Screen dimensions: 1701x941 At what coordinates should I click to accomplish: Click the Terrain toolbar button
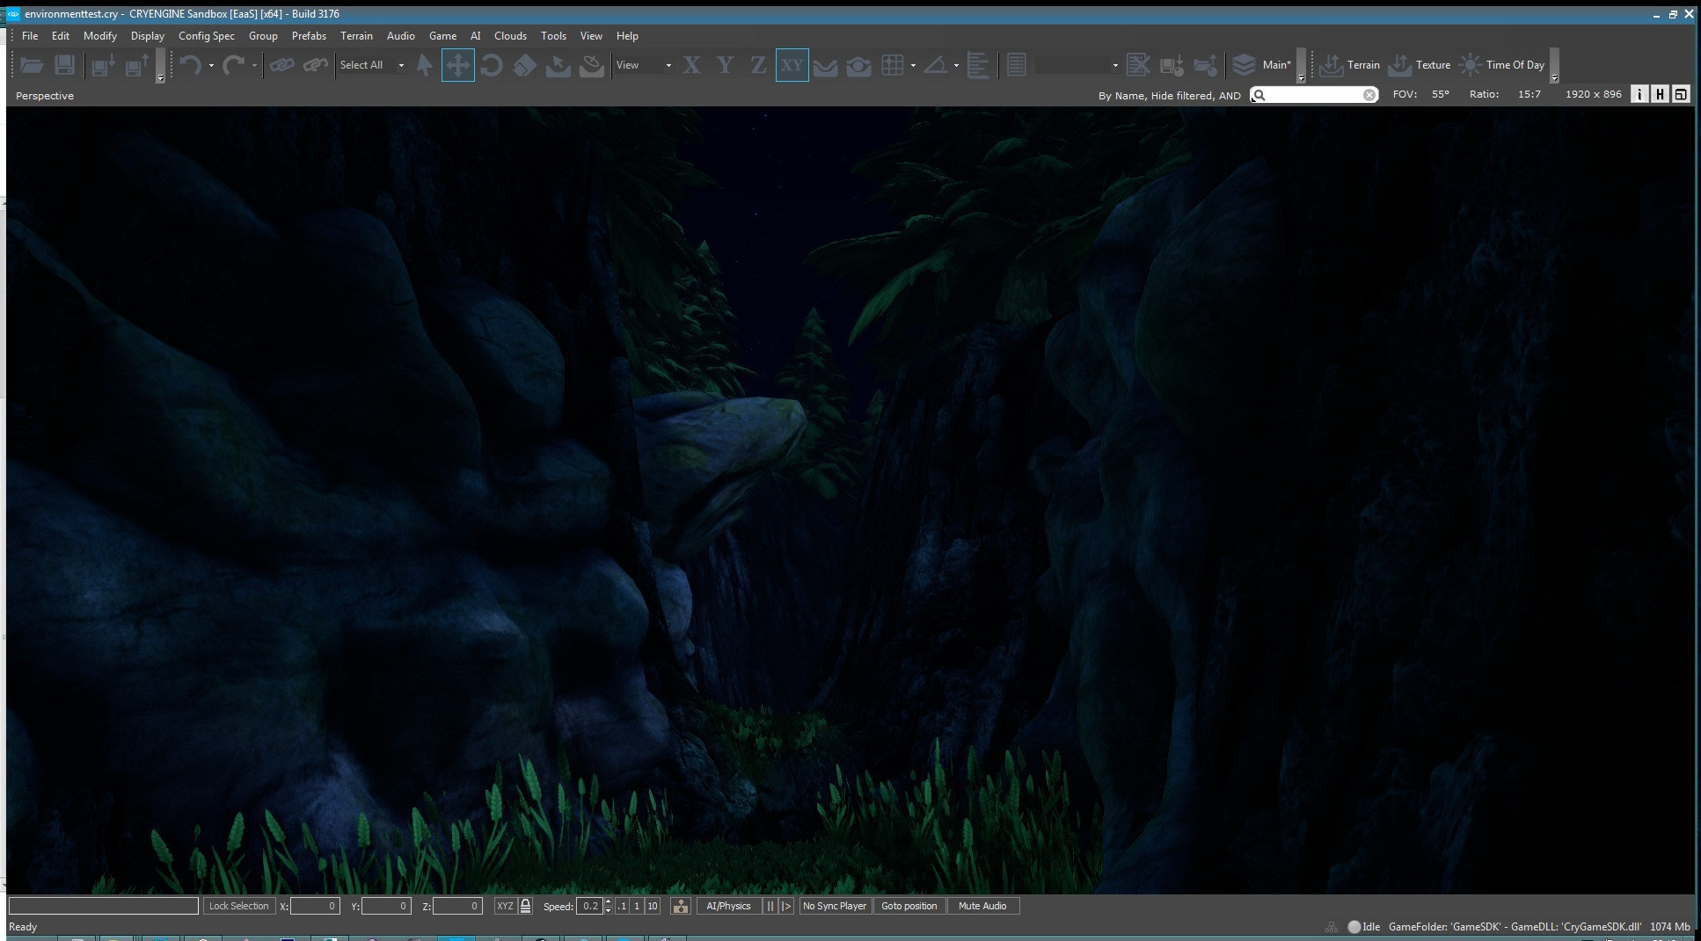coord(1349,65)
